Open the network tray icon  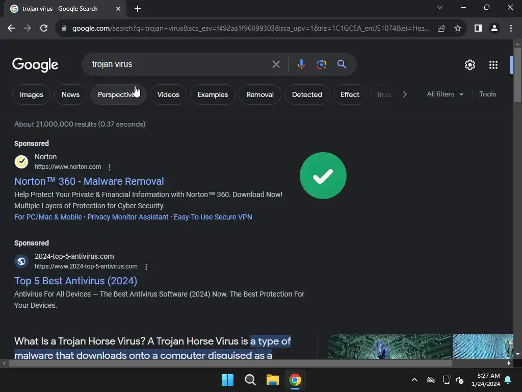click(x=447, y=380)
